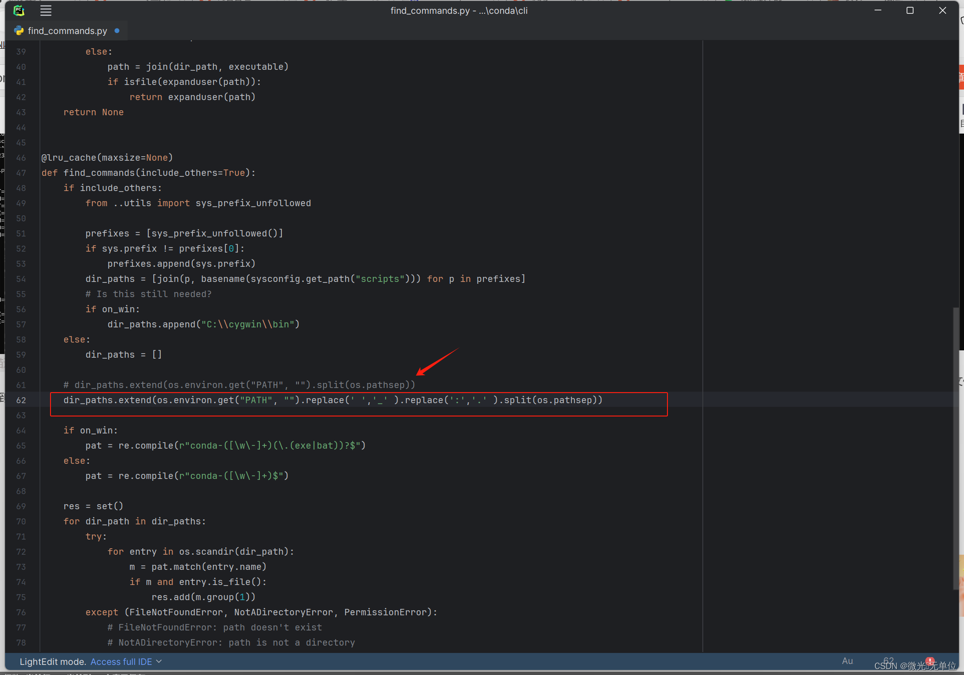Click '# NotADirectoryError' comment on line 78
964x675 pixels.
pyautogui.click(x=231, y=643)
